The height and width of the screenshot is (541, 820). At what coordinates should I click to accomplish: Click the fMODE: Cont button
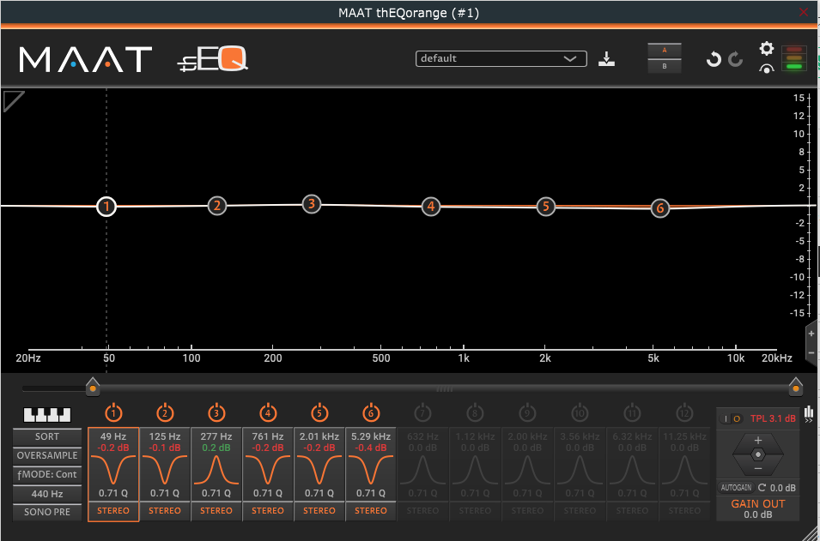coord(47,474)
